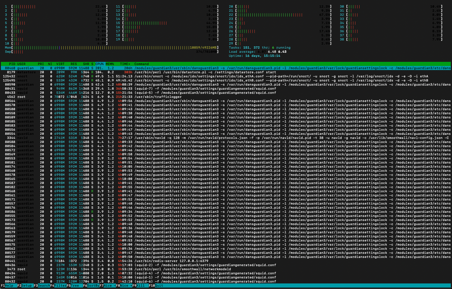This screenshot has height=289, width=452.
Task: Click F7 Nice - to lower niceness
Action: point(108,285)
